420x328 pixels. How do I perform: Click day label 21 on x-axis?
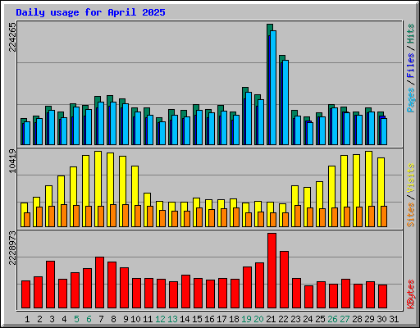[x=271, y=319]
